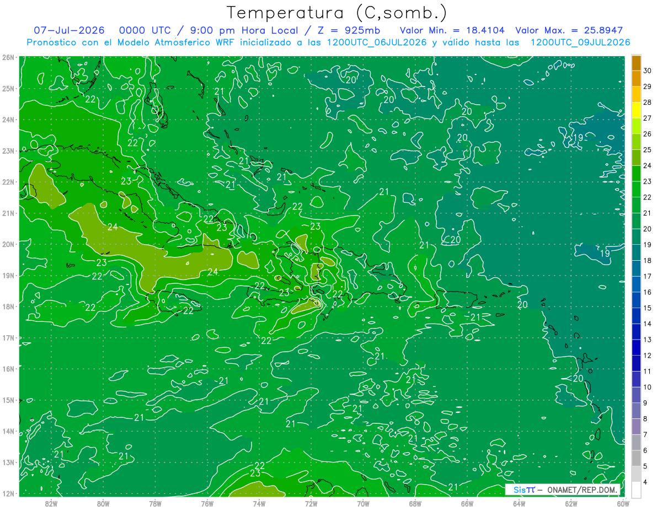The image size is (662, 511).
Task: Click the color bar value '4'
Action: (x=646, y=482)
